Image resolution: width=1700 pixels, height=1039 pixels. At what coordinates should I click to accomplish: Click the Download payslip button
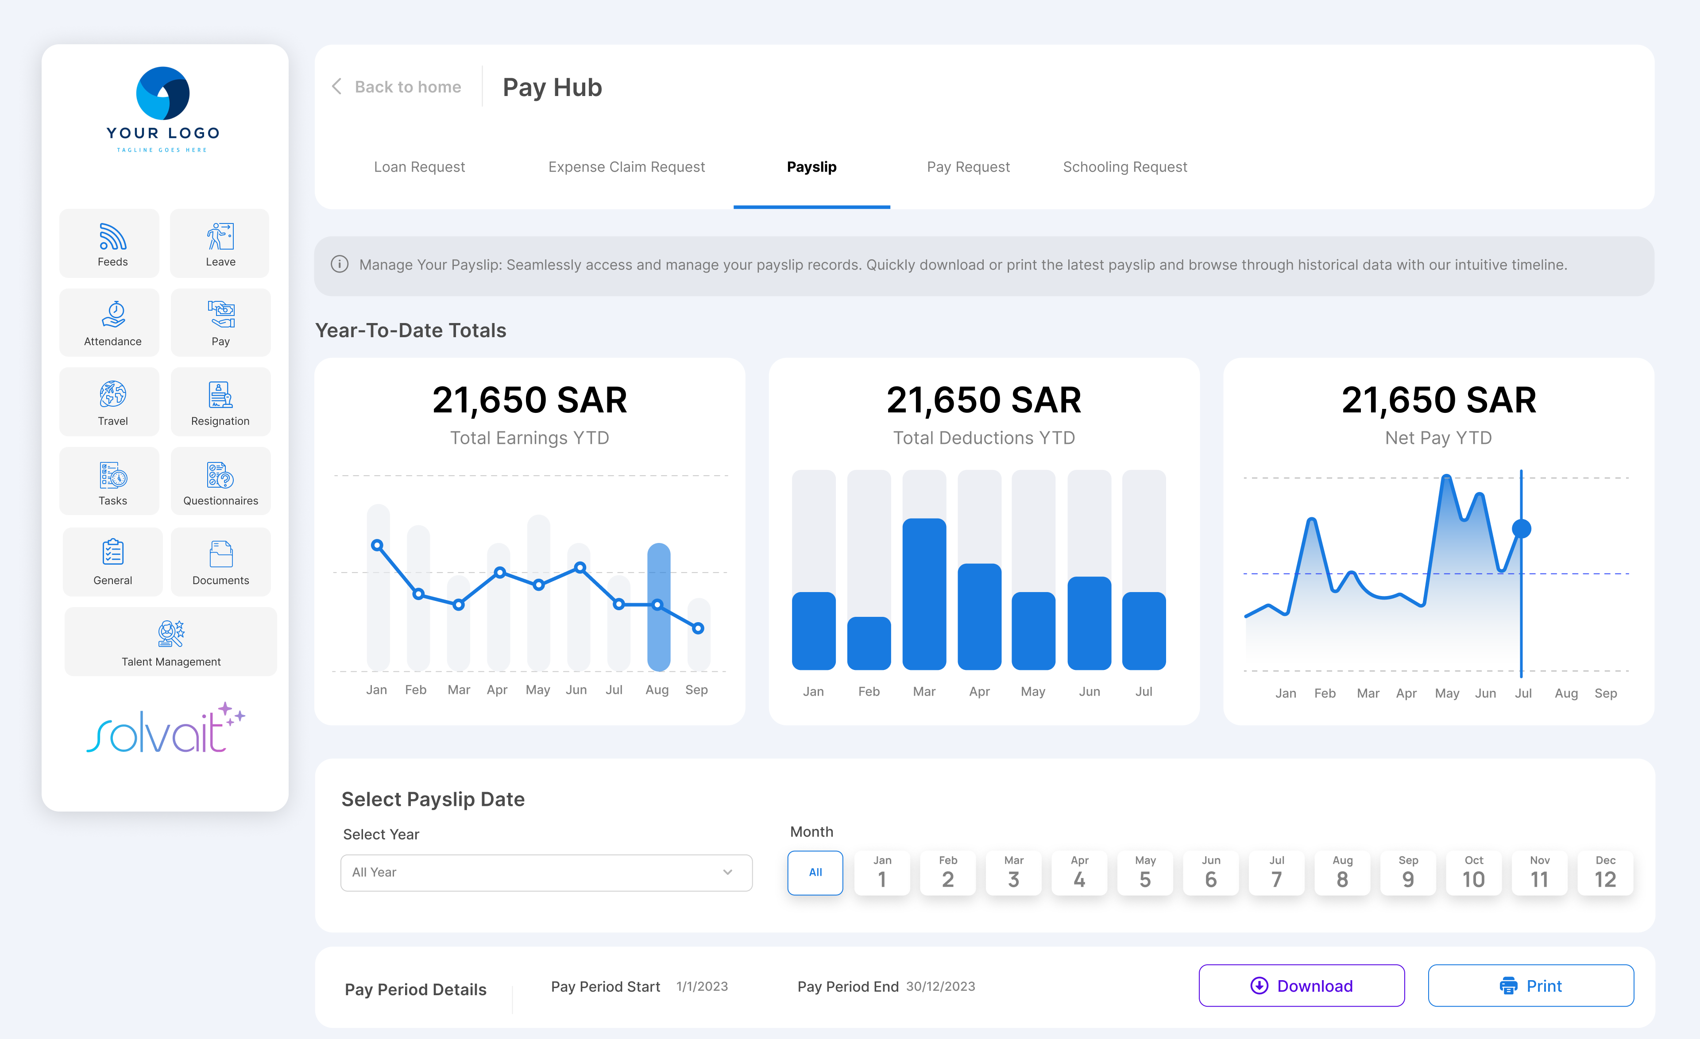pyautogui.click(x=1301, y=985)
